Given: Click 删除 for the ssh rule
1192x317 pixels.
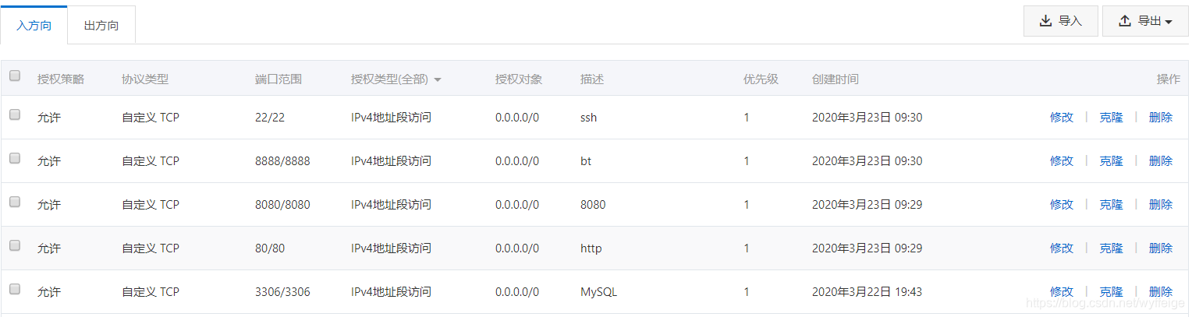Looking at the screenshot, I should (1161, 118).
